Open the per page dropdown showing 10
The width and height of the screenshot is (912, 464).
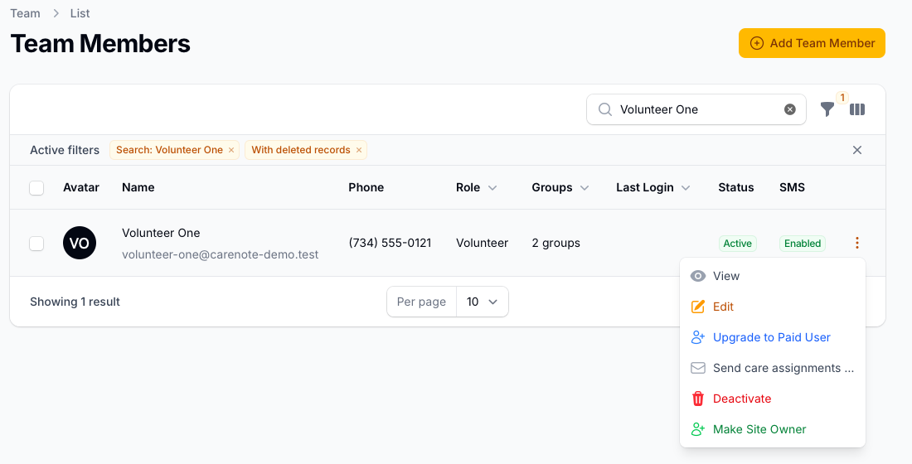click(483, 302)
